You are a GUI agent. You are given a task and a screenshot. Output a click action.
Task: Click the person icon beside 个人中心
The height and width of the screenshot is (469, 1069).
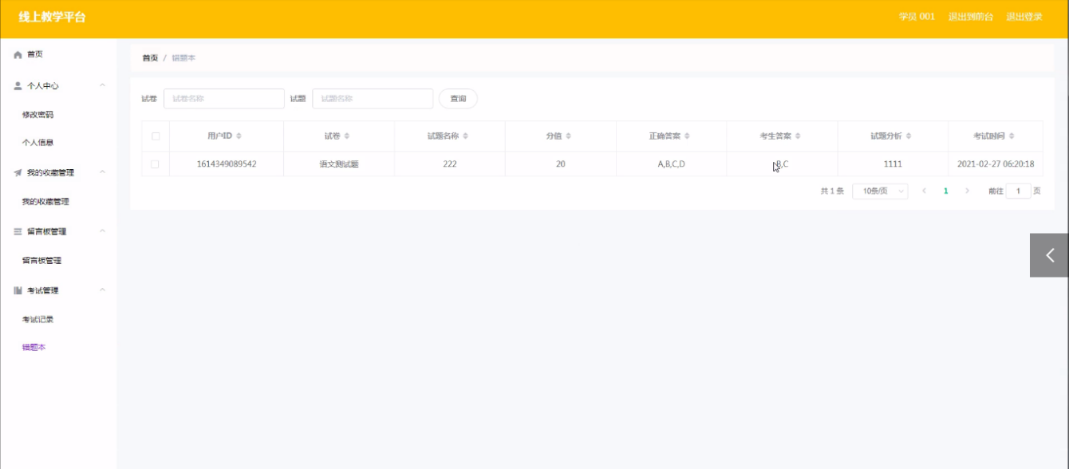[18, 85]
